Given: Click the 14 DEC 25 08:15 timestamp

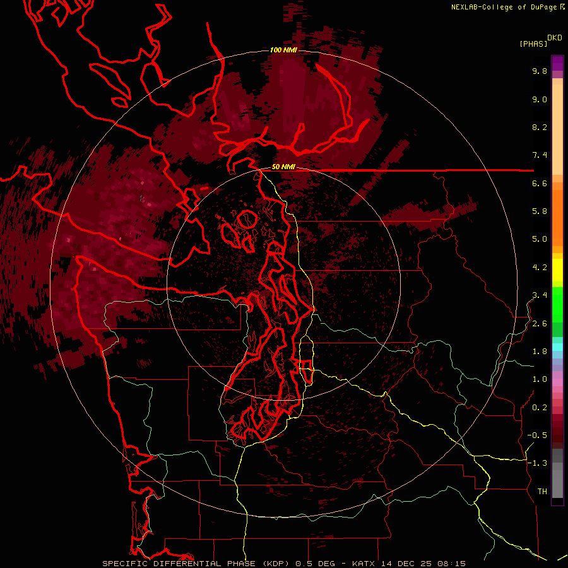Looking at the screenshot, I should (423, 564).
